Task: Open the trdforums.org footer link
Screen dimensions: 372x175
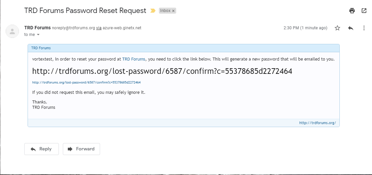Action: [317, 123]
